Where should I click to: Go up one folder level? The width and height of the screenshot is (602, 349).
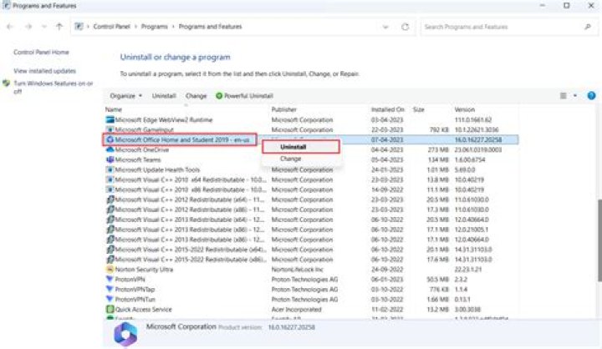click(59, 27)
